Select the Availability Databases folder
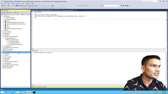This screenshot has height=94, width=168. click(15, 43)
